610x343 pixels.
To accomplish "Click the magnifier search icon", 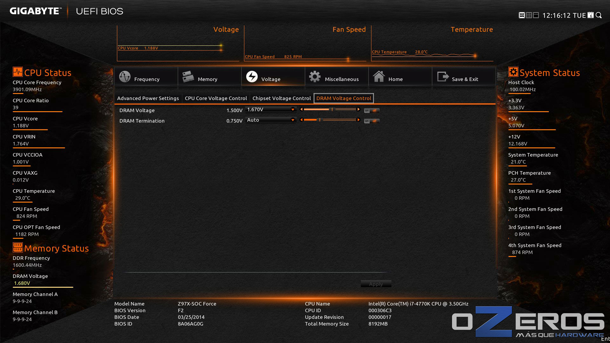I will (x=599, y=15).
